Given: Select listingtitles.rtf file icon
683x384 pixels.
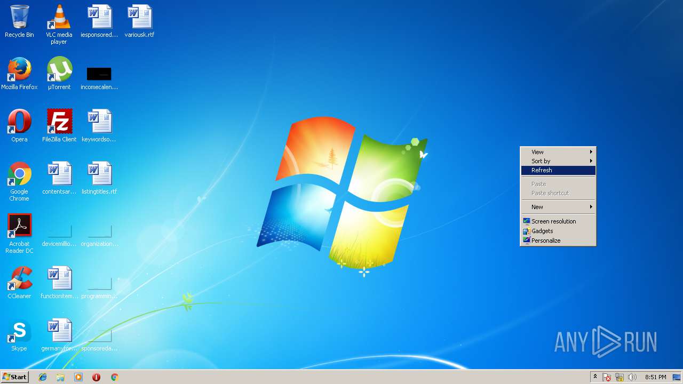Looking at the screenshot, I should pyautogui.click(x=99, y=178).
